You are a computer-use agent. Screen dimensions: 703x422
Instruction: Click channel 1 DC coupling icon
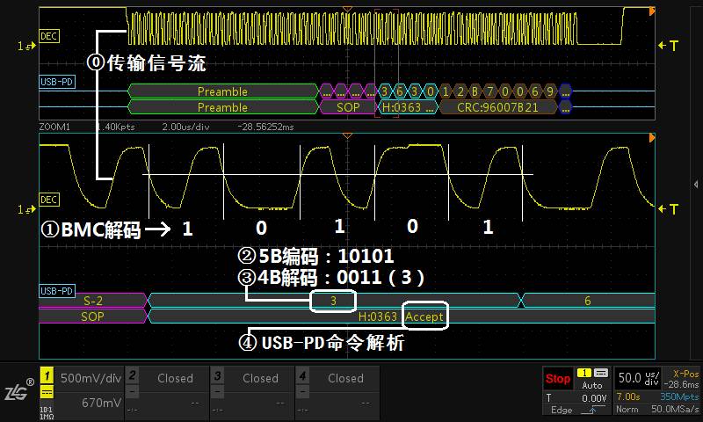point(47,391)
